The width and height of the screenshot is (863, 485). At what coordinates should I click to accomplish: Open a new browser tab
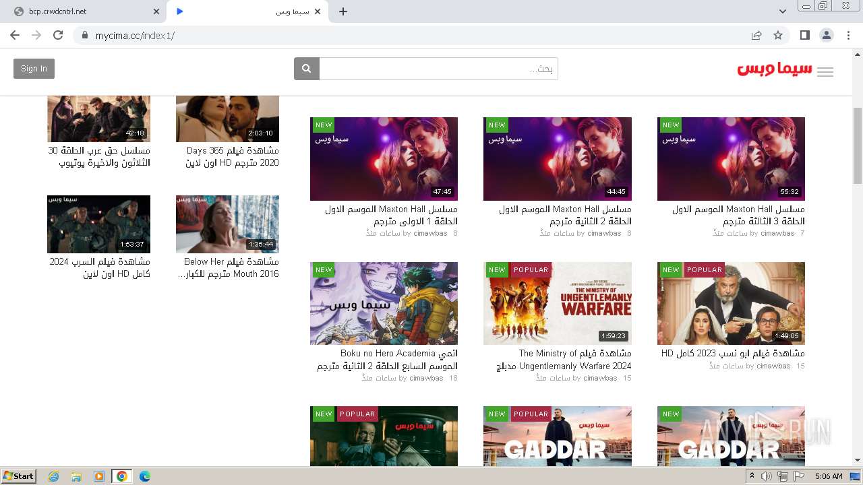click(x=343, y=11)
